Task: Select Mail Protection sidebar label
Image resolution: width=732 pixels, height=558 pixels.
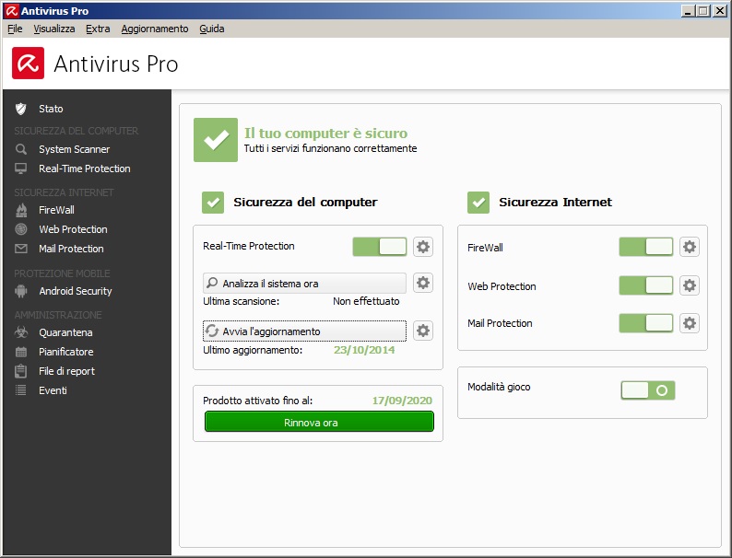Action: point(71,249)
